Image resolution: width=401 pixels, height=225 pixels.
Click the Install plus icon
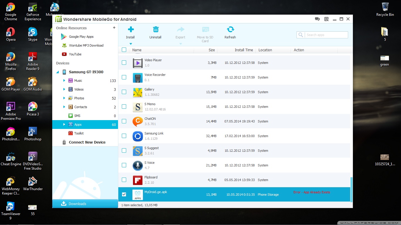tap(131, 29)
